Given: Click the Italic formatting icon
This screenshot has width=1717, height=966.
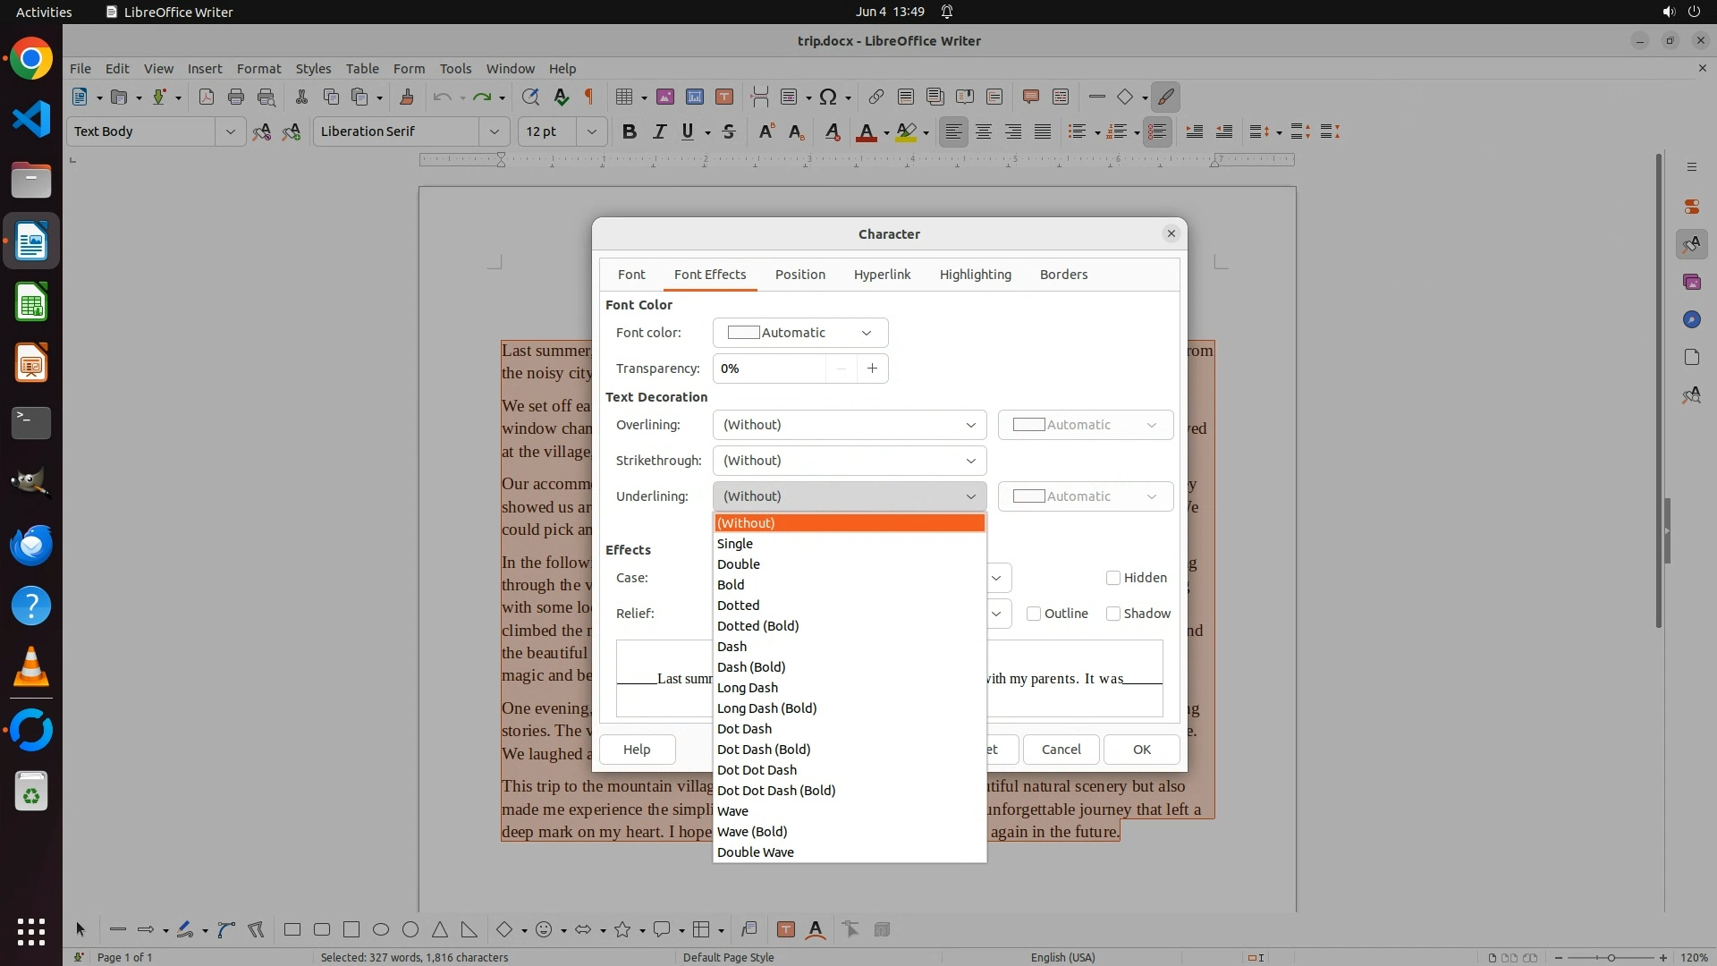Looking at the screenshot, I should tap(659, 131).
